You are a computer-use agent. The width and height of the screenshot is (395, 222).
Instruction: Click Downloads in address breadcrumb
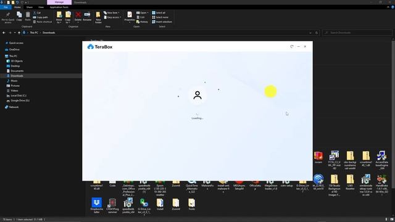coord(49,33)
